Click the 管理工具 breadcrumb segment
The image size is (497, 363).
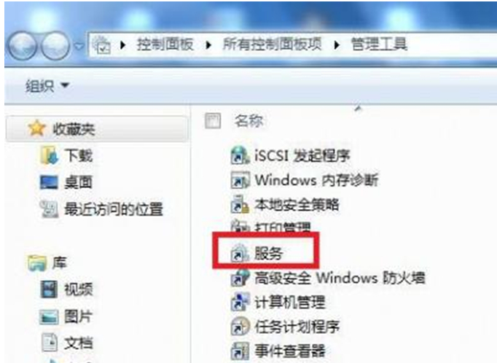pyautogui.click(x=379, y=44)
